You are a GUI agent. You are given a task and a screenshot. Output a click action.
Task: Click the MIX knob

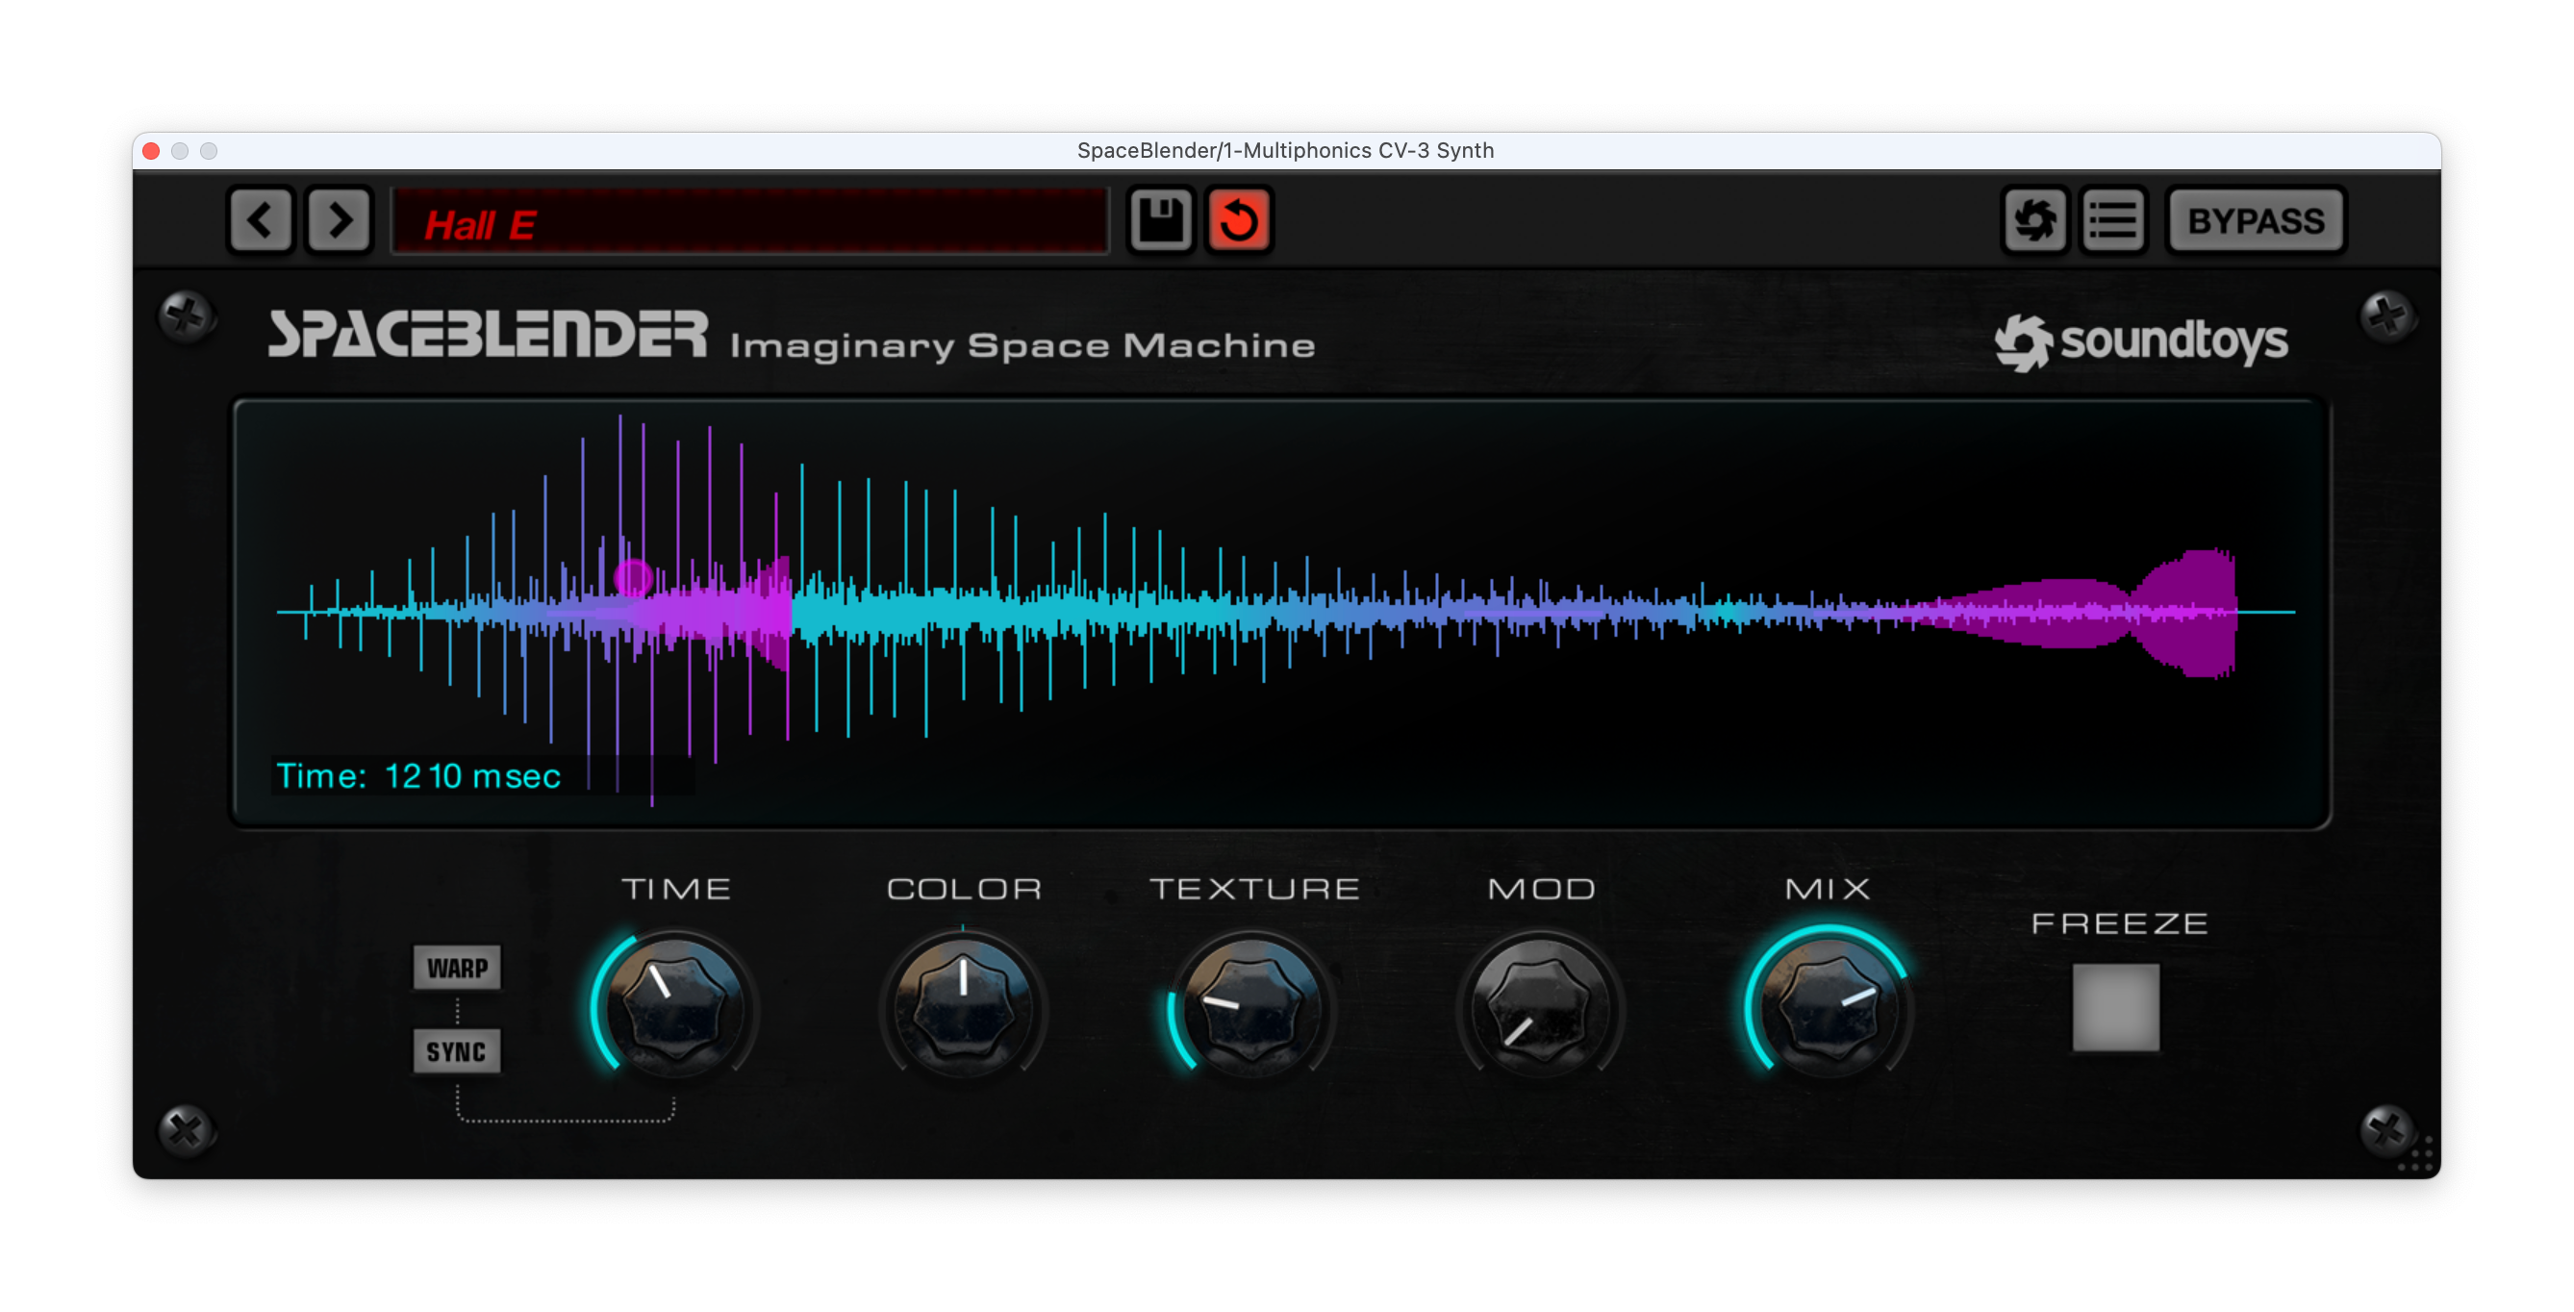(1828, 1007)
